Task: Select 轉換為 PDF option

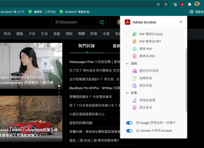Action: [147, 56]
